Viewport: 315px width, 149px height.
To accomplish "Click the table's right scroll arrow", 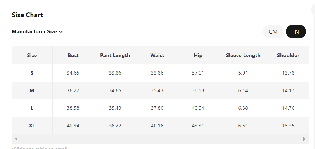I will (x=304, y=139).
